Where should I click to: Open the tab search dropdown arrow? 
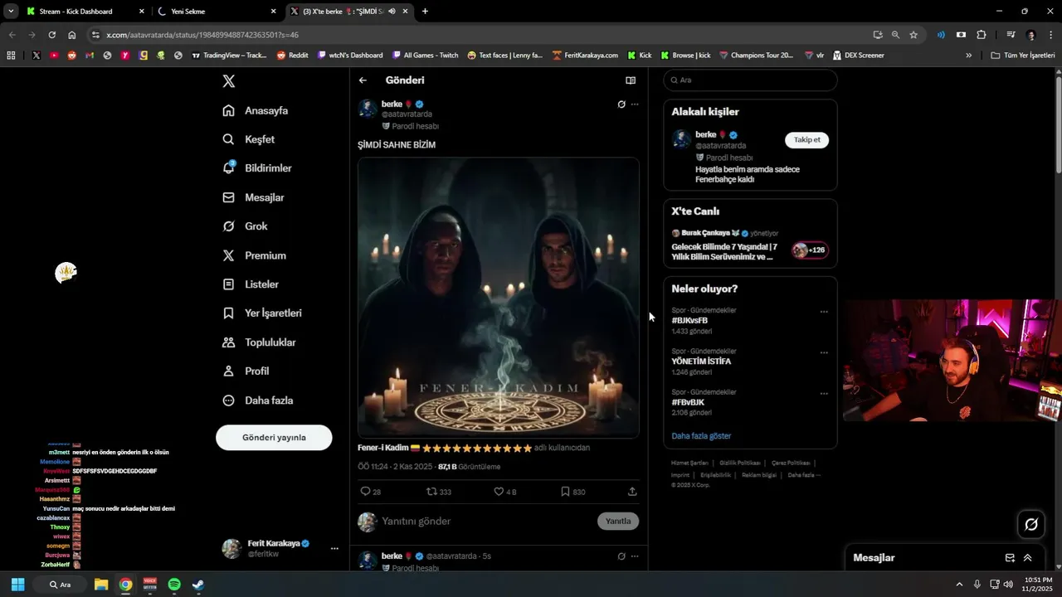coord(10,12)
